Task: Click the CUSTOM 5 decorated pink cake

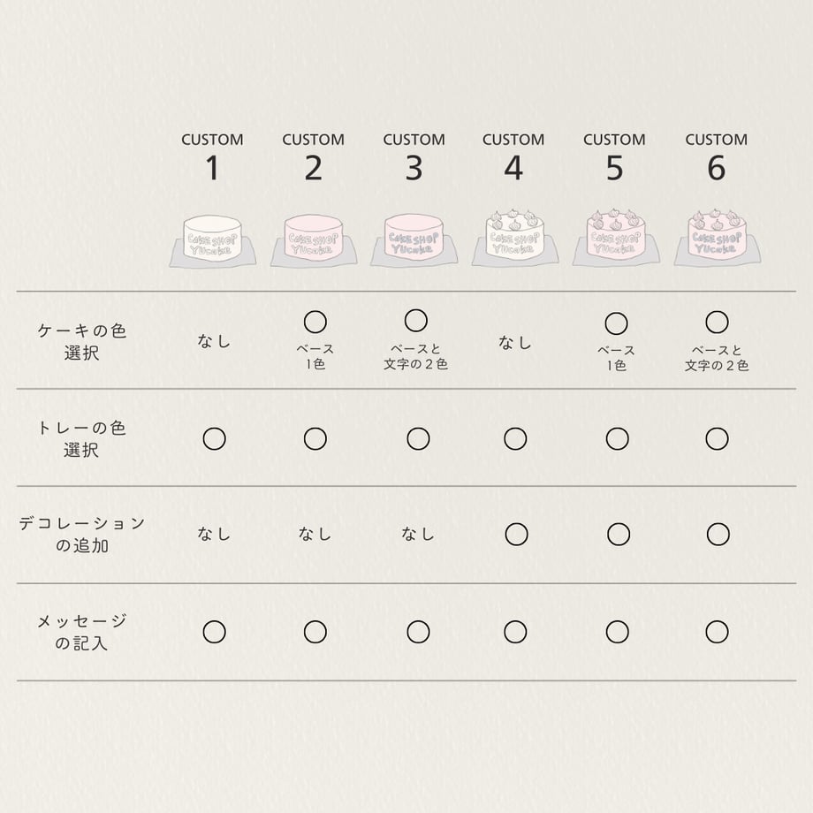Action: tap(616, 238)
